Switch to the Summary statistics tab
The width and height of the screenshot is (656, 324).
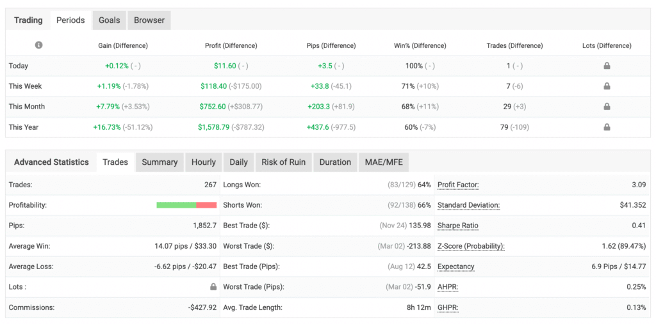tap(160, 162)
